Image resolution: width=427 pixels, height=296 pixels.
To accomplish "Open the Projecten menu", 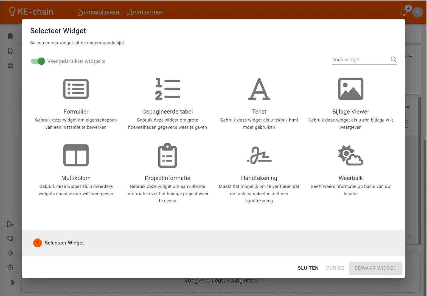I will pos(145,13).
